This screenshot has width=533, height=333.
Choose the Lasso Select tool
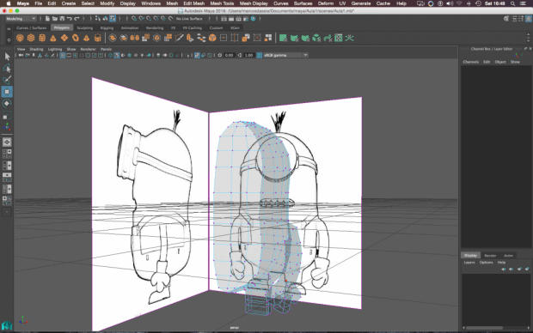pyautogui.click(x=7, y=68)
